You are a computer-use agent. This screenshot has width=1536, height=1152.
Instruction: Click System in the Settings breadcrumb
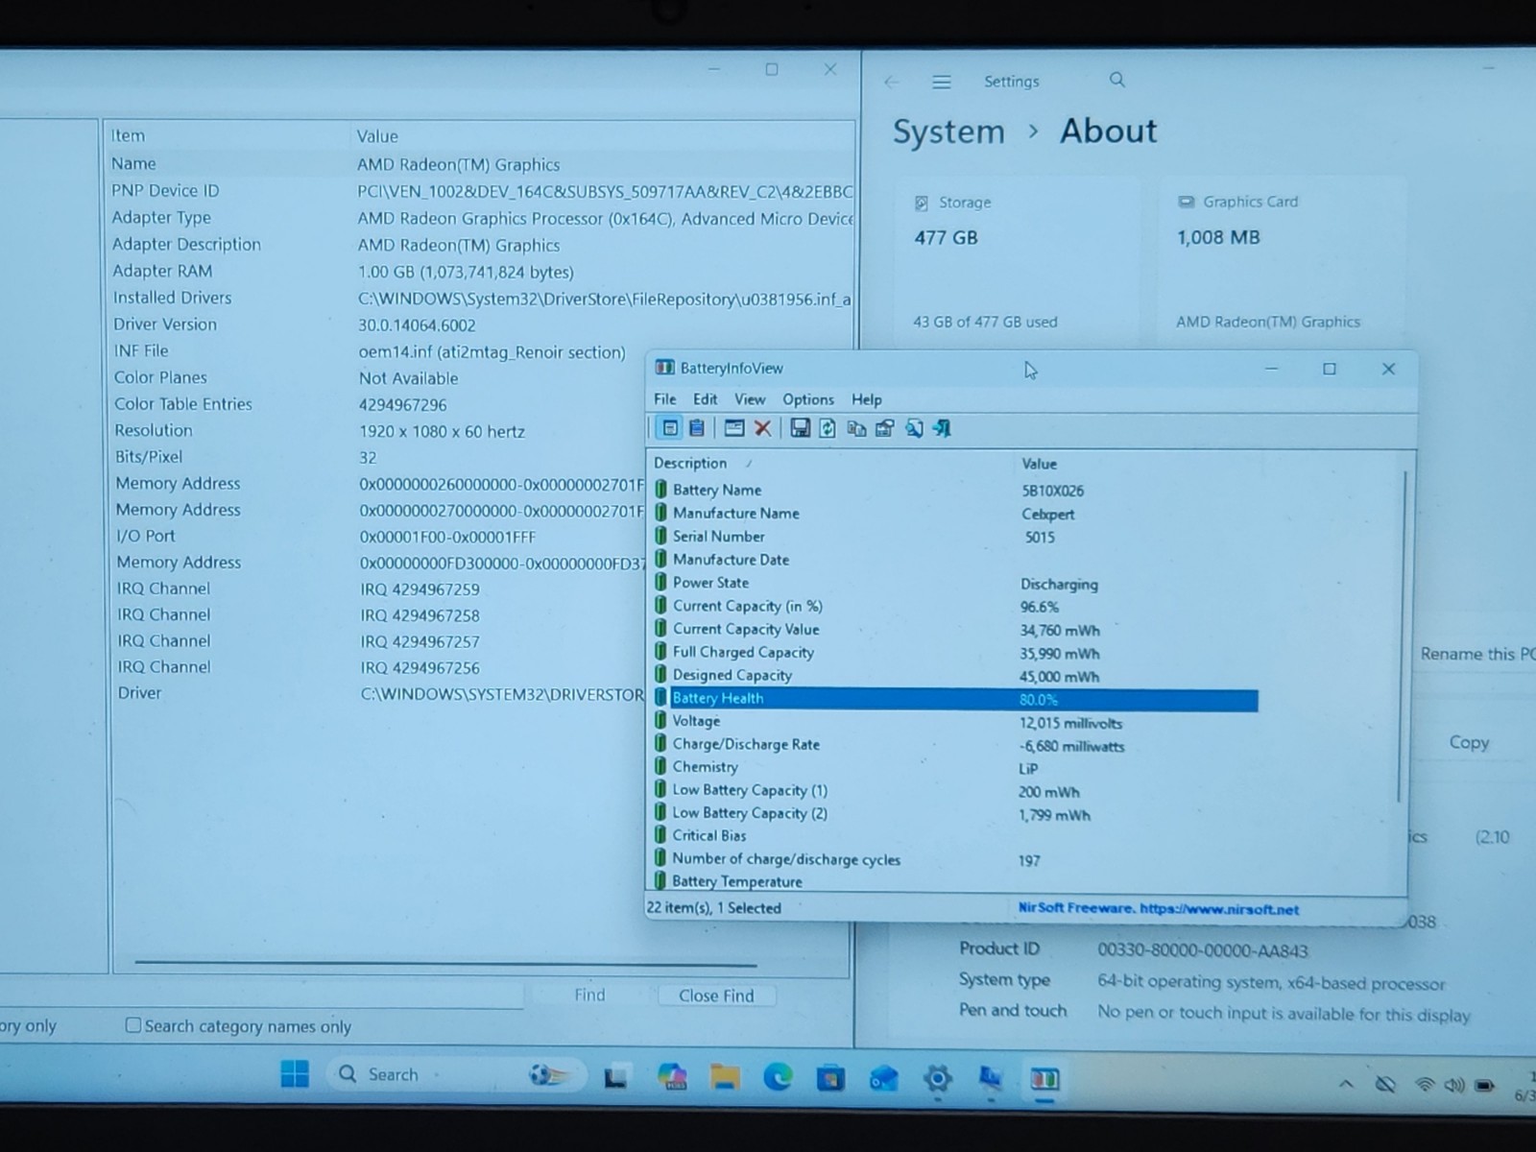(948, 132)
